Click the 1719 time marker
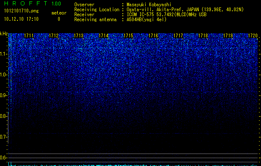The height and width of the screenshot is (166, 261). (x=228, y=36)
